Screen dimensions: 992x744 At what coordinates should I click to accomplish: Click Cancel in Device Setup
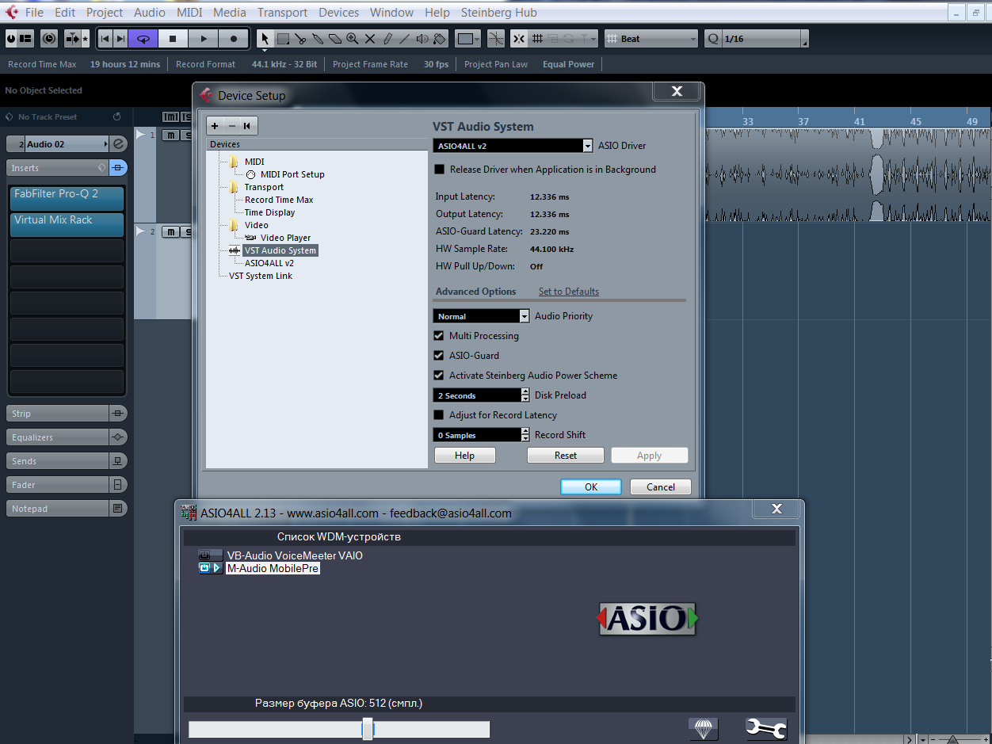(661, 487)
